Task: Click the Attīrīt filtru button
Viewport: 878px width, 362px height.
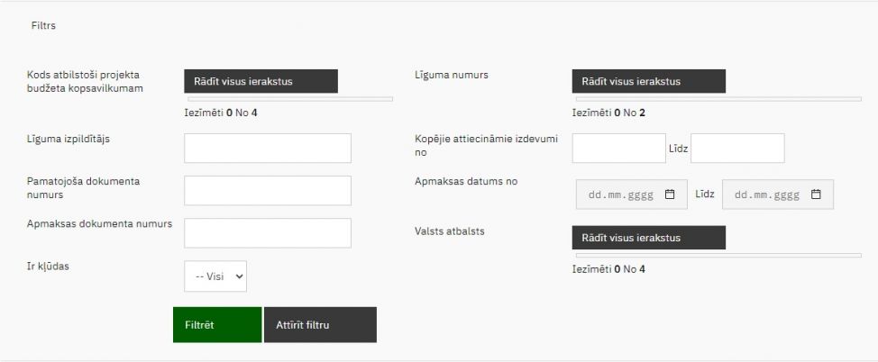Action: 320,325
